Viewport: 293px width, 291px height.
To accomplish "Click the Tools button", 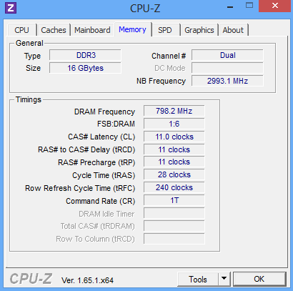I will point(198,279).
